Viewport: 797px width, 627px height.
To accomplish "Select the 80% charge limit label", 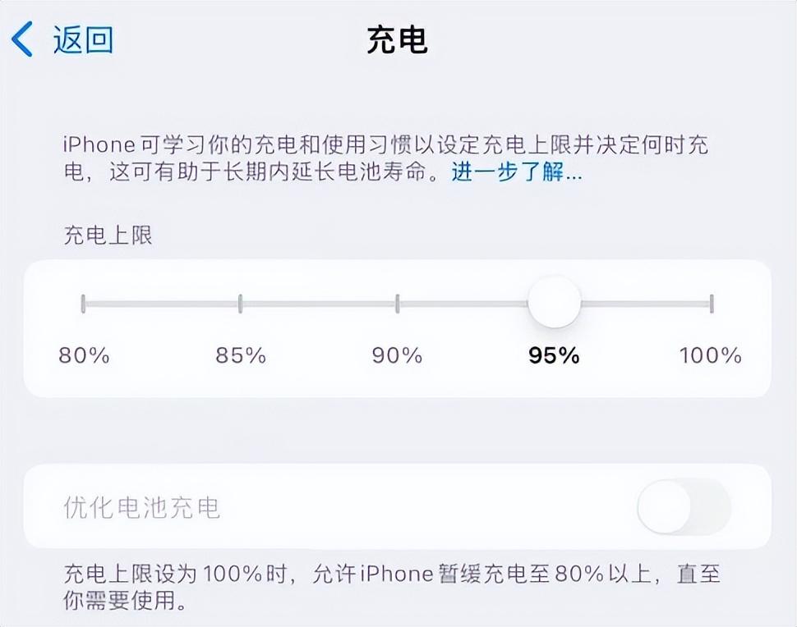I will [x=84, y=355].
